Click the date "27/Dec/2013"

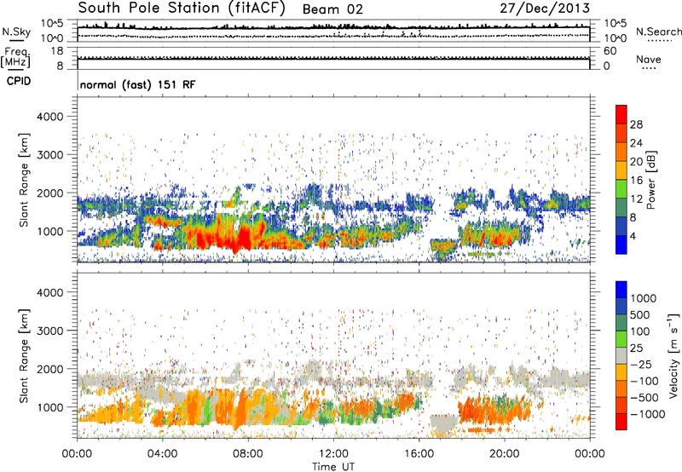point(545,8)
